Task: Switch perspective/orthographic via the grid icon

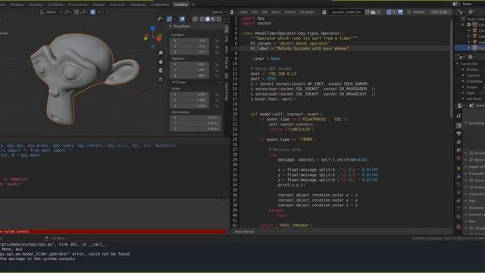Action: 161,79
